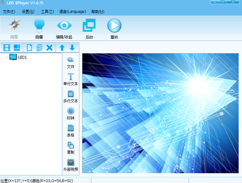
Task: Open the 文件(F) menu
Action: click(9, 12)
